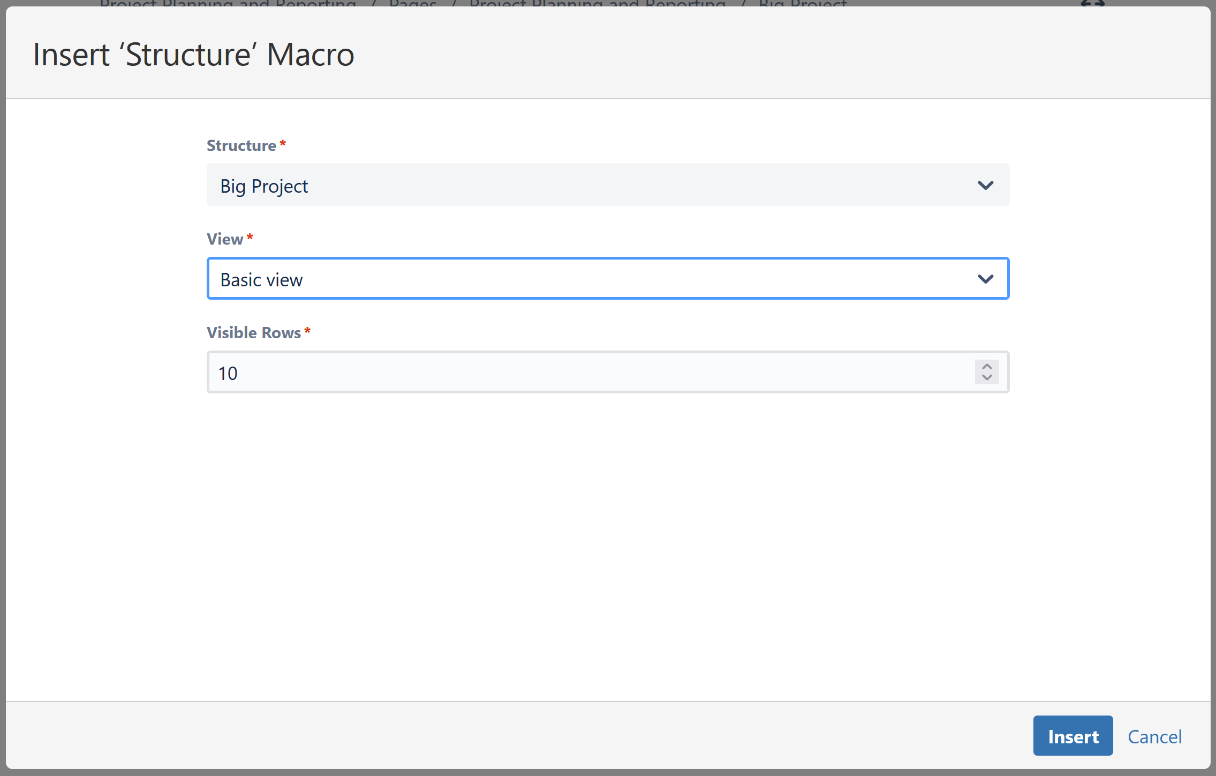Image resolution: width=1216 pixels, height=776 pixels.
Task: Select the Basic view value in View
Action: (261, 279)
